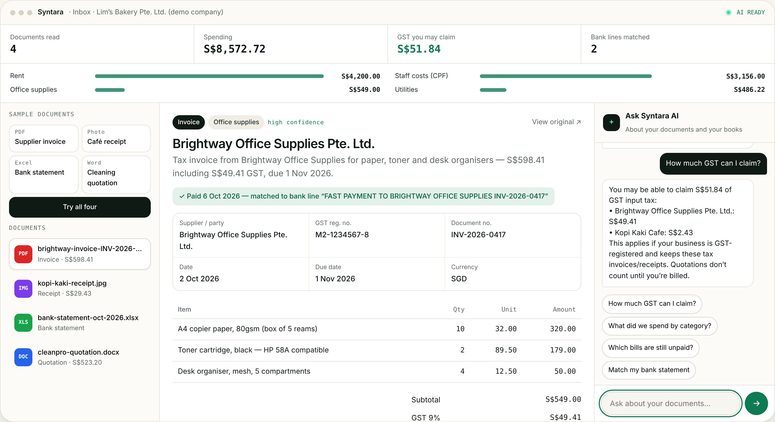Click the Unit column header

click(509, 309)
